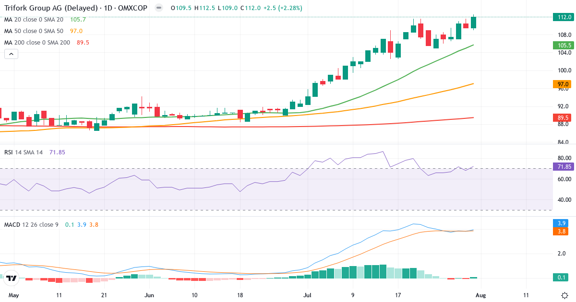Click the red 89.5 MA price tag
This screenshot has width=576, height=302.
tap(563, 117)
